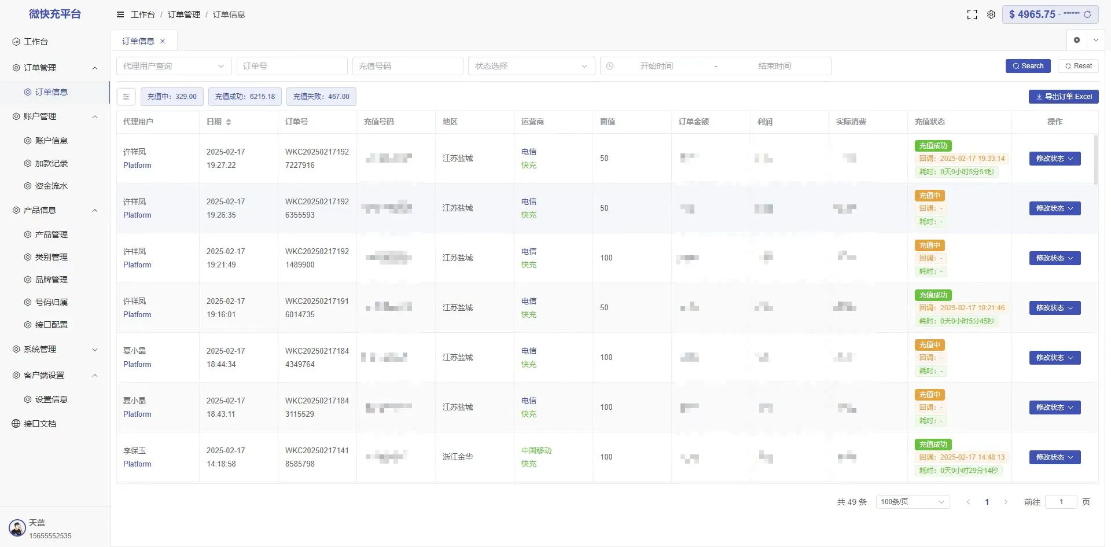1111x547 pixels.
Task: Toggle the sidebar collapse hamburger icon
Action: (120, 14)
